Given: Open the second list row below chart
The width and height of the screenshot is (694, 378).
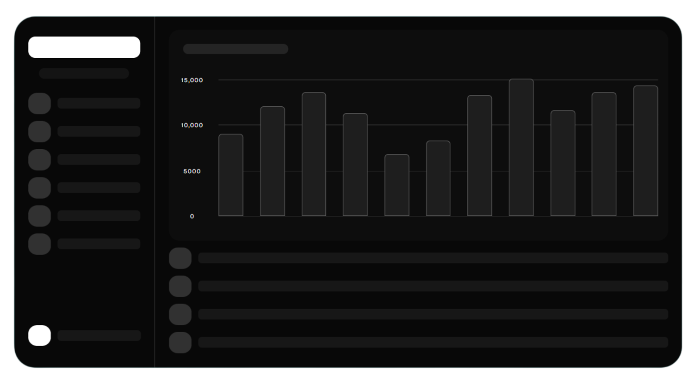Looking at the screenshot, I should click(x=433, y=286).
